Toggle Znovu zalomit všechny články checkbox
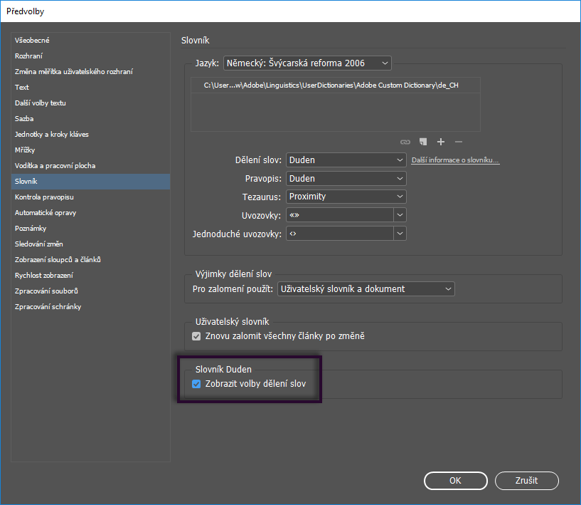This screenshot has height=505, width=581. coord(196,336)
